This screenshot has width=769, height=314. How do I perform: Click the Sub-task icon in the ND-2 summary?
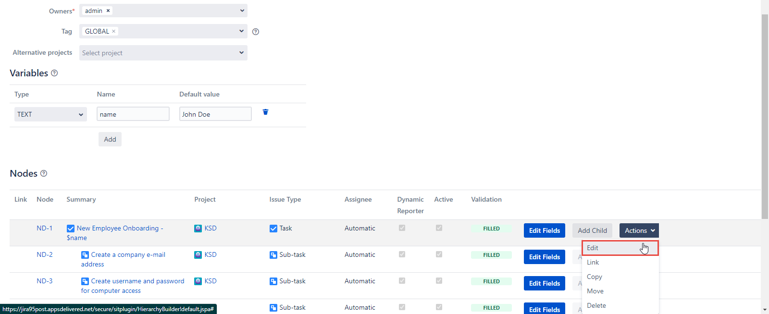85,255
